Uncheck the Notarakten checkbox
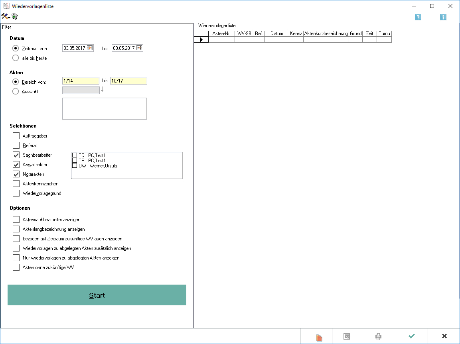 (16, 174)
